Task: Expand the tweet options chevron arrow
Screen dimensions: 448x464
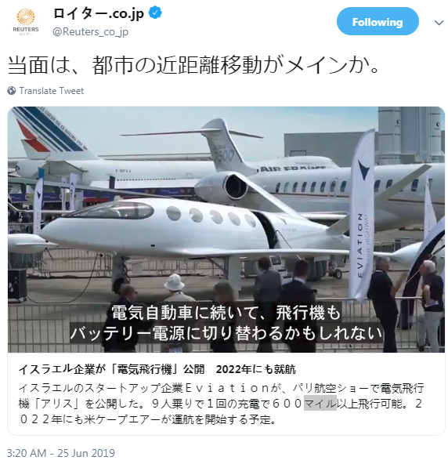Action: [x=439, y=23]
